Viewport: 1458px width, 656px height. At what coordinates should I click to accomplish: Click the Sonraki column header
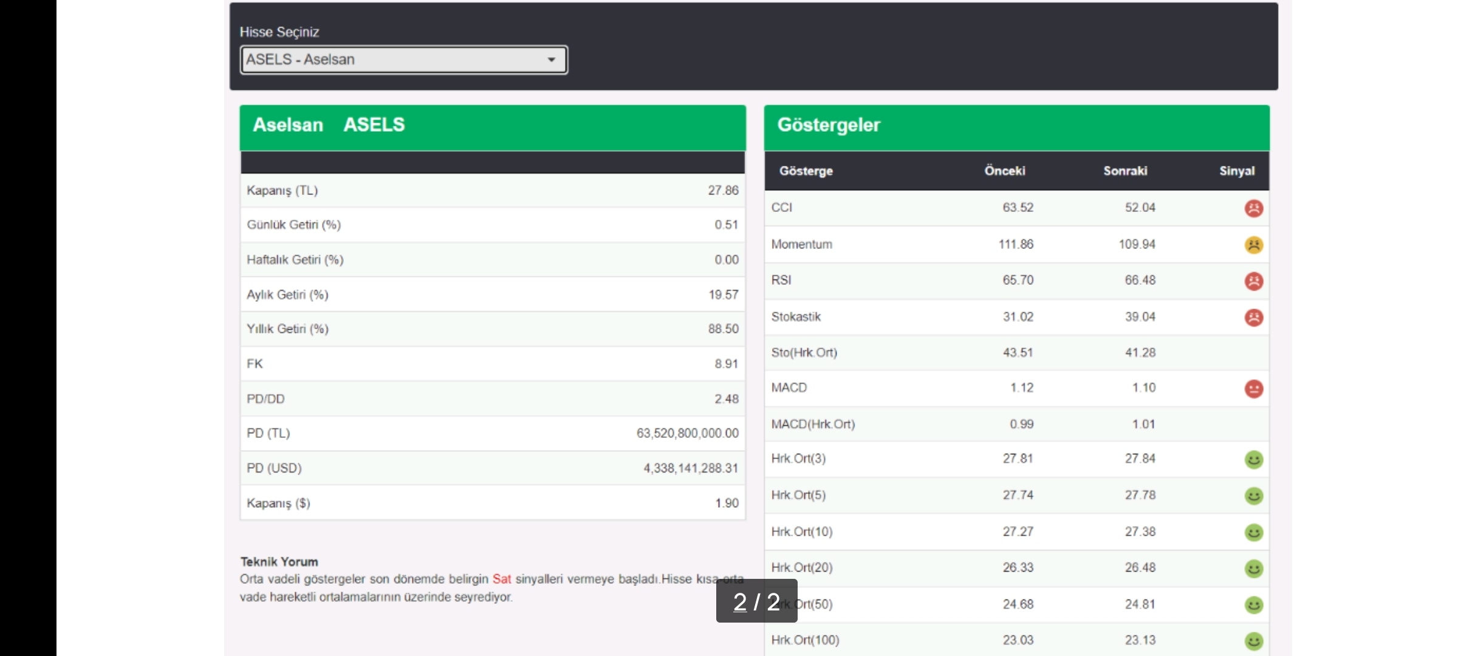[x=1125, y=171]
